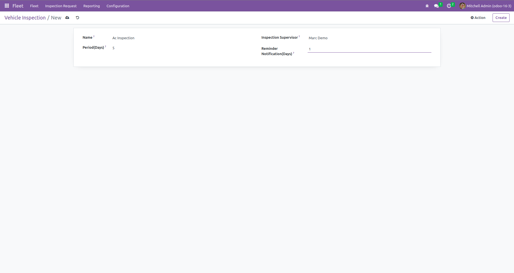Open the Configuration menu
The image size is (514, 273).
118,6
